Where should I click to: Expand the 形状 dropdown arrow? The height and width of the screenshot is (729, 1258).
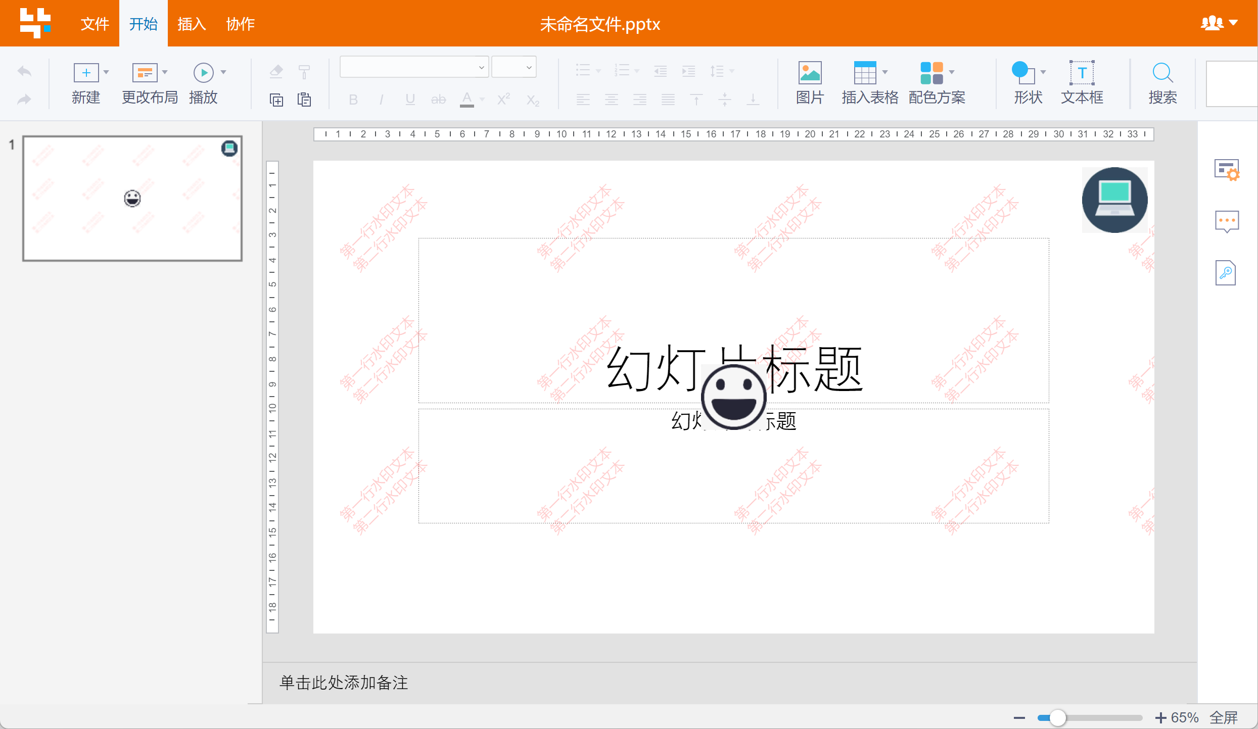[x=1043, y=72]
